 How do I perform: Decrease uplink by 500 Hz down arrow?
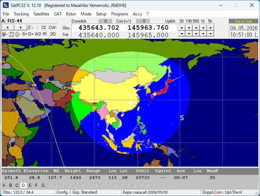tap(196, 34)
